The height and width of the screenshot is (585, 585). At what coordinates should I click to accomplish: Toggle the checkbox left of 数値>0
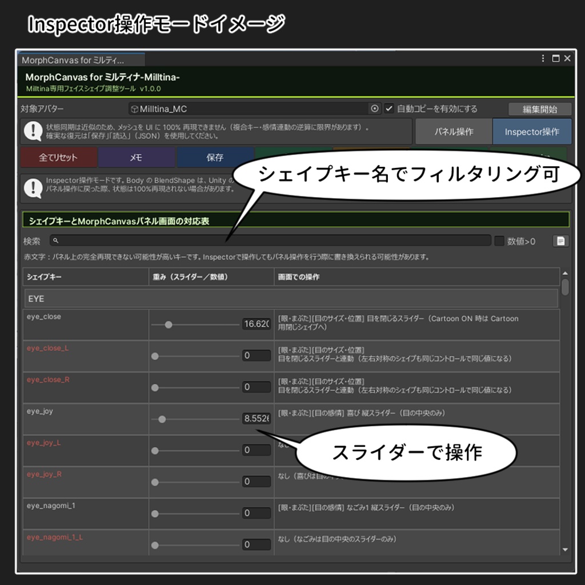click(x=499, y=241)
